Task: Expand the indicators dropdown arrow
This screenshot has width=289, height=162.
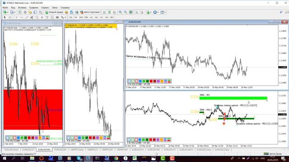Action: click(x=151, y=12)
